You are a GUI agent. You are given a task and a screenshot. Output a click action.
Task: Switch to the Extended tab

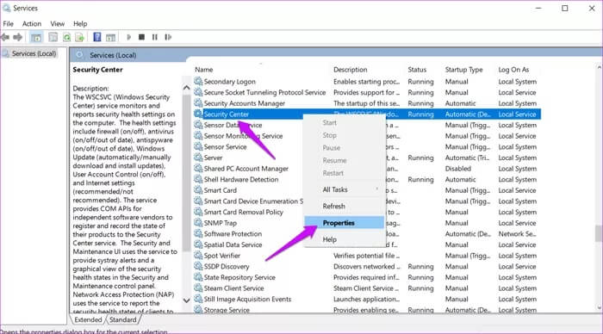coord(88,319)
